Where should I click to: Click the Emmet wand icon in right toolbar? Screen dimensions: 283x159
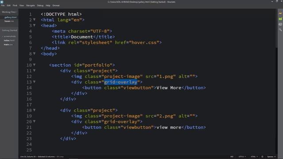(280, 30)
